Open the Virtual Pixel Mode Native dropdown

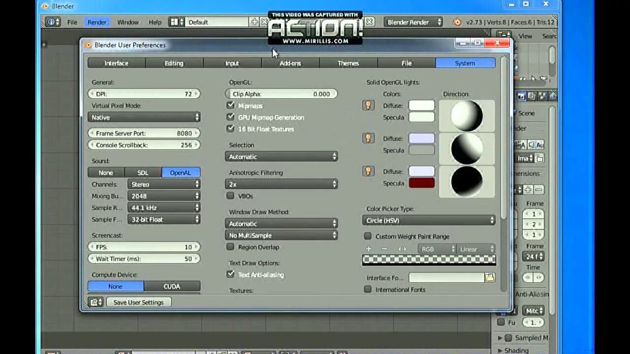144,117
